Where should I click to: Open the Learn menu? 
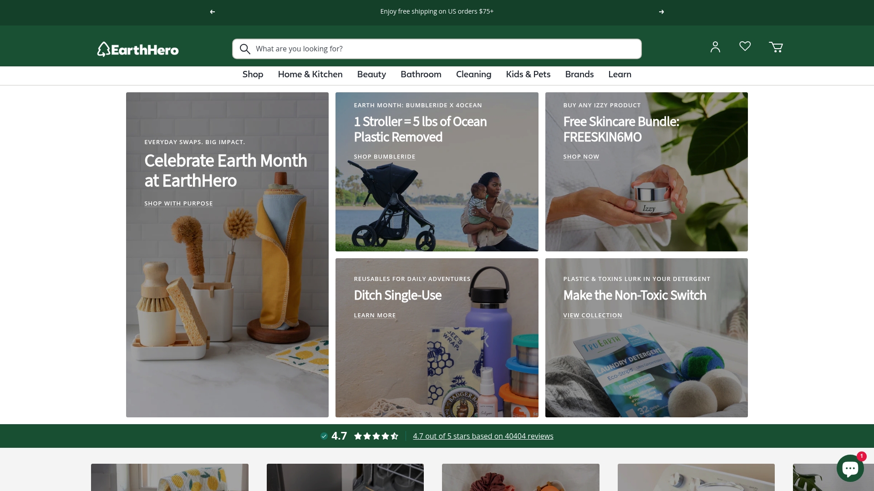pyautogui.click(x=620, y=75)
